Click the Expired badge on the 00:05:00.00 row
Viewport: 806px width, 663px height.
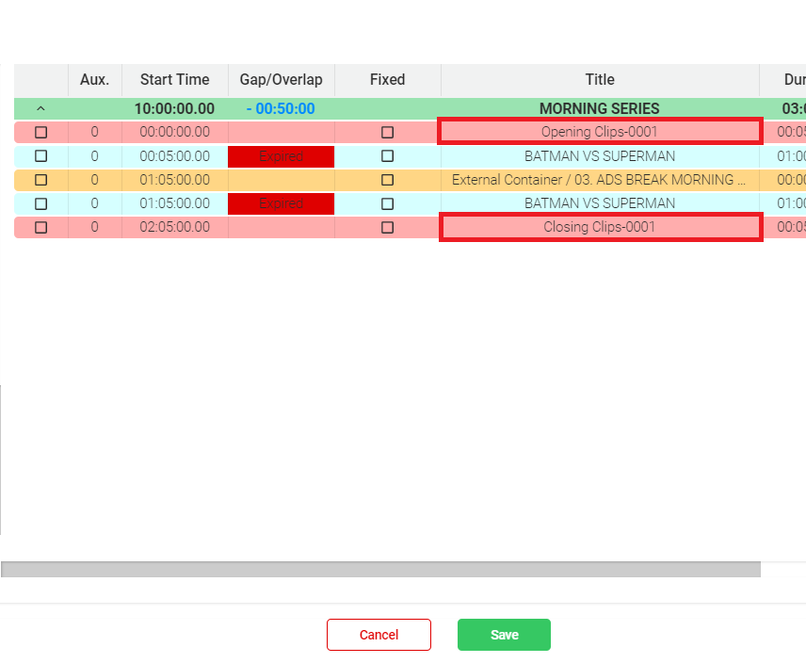coord(281,156)
